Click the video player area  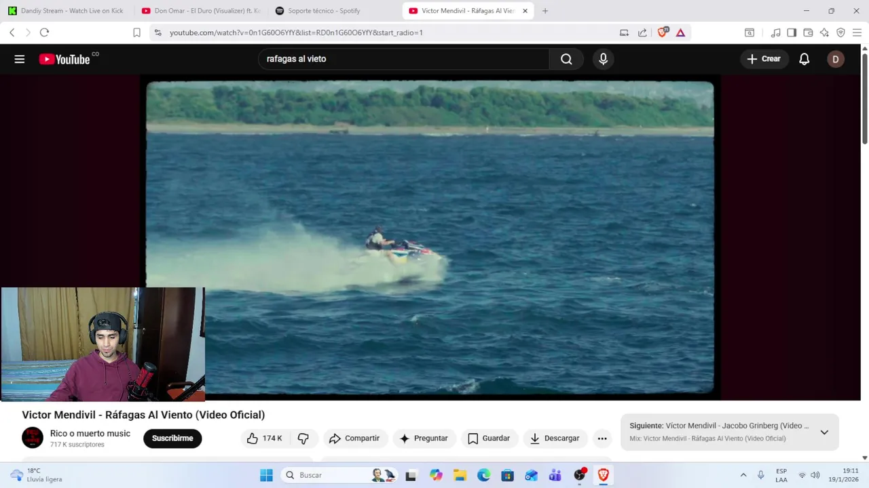click(x=430, y=237)
